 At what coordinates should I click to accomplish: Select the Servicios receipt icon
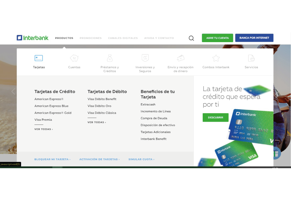pos(251,58)
